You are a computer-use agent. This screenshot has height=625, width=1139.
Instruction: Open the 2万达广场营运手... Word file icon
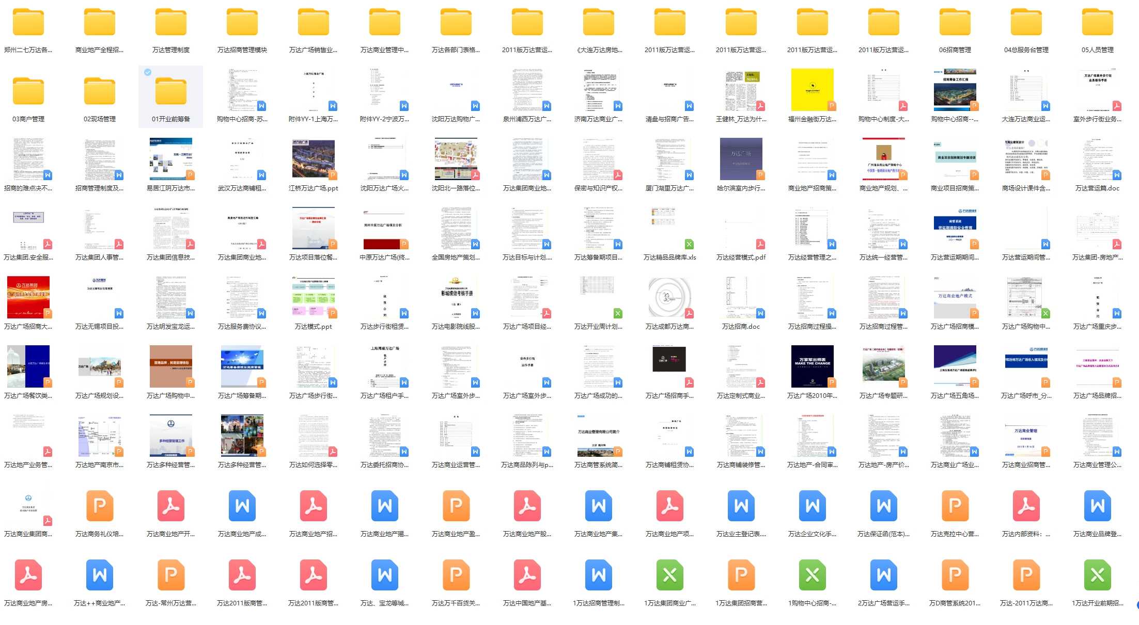[x=884, y=575]
